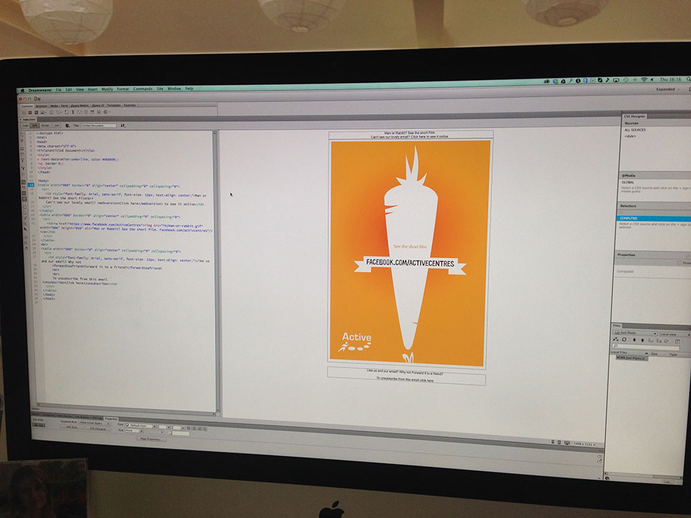Open the Apple menu
The image size is (691, 518).
tap(23, 90)
